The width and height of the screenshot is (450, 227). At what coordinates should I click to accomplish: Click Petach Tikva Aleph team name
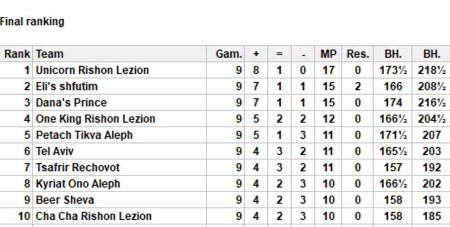(84, 135)
